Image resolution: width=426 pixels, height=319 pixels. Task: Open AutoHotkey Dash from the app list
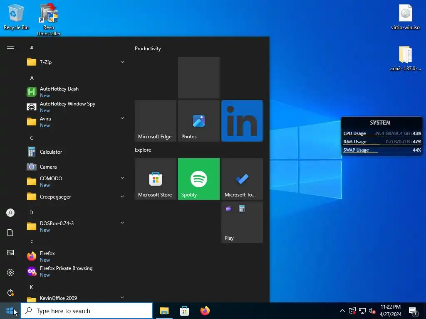75,92
